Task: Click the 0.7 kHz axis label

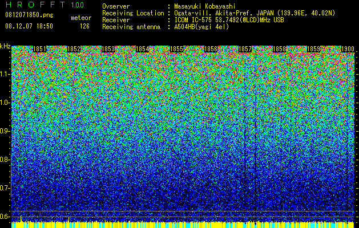Action: pyautogui.click(x=5, y=188)
